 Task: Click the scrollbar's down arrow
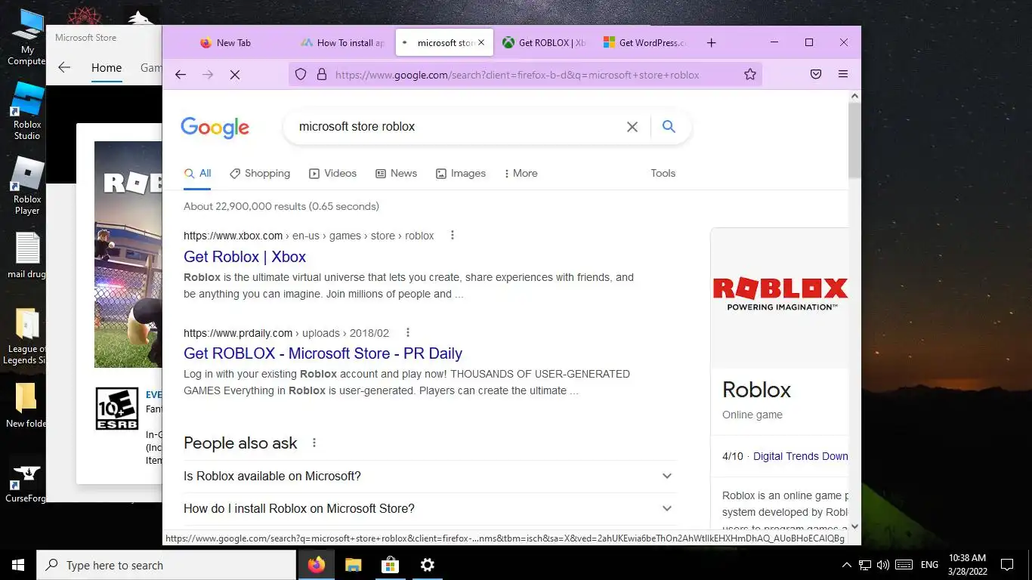point(854,526)
